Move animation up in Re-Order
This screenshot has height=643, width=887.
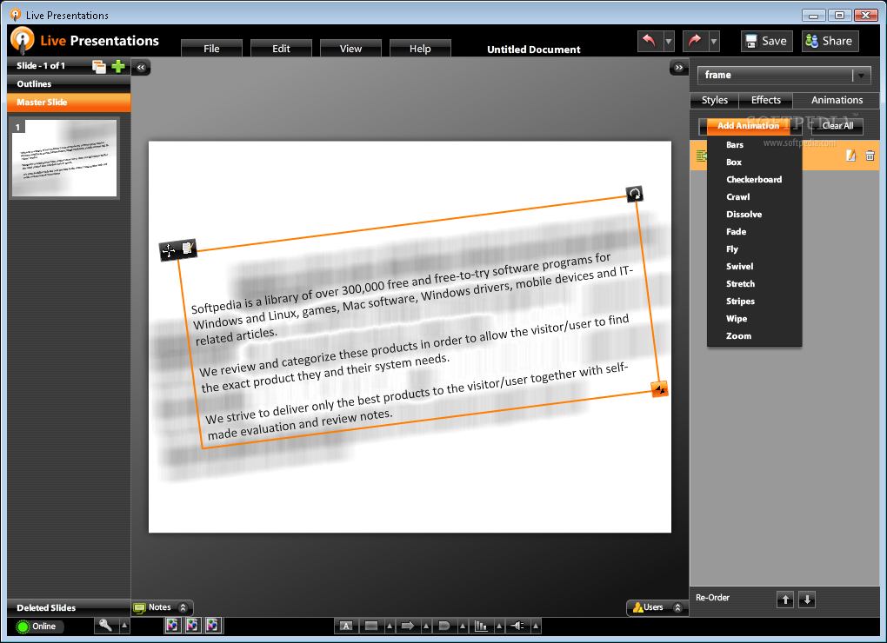pos(785,600)
